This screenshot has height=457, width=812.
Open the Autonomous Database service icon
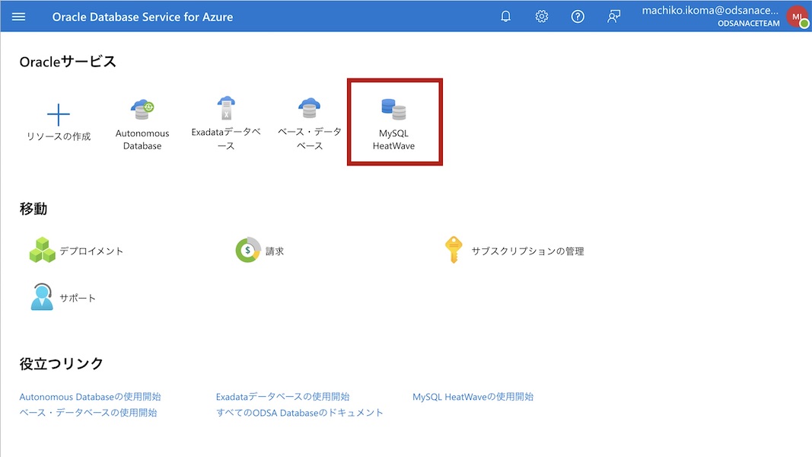click(142, 110)
